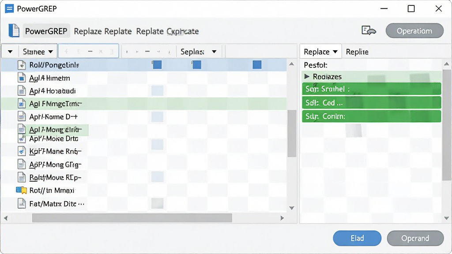
Task: Click the horizontal scrollbar right arrow
Action: pyautogui.click(x=282, y=218)
